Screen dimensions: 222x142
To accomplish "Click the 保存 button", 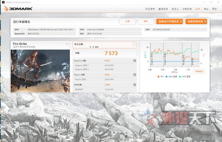I will pyautogui.click(x=146, y=21).
